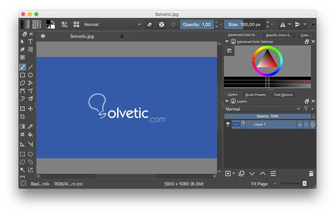
Task: Select the Bezier Curve tool
Action: point(22,91)
